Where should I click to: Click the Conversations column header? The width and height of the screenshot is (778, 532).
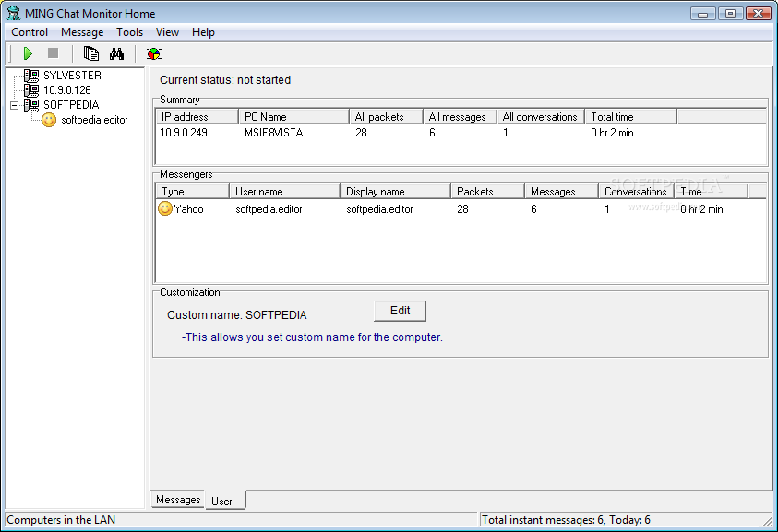(x=636, y=192)
